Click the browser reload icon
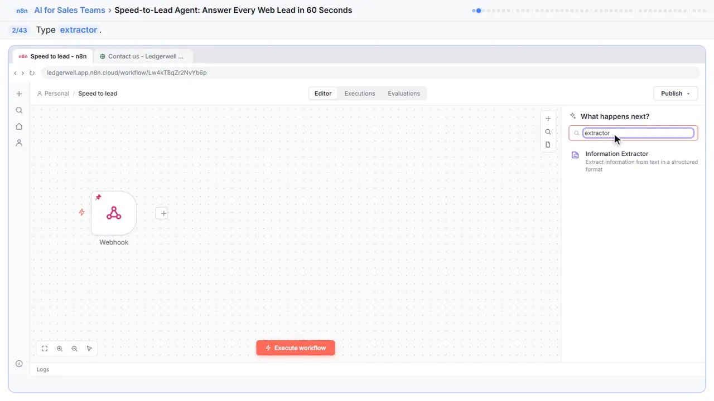 [x=32, y=73]
